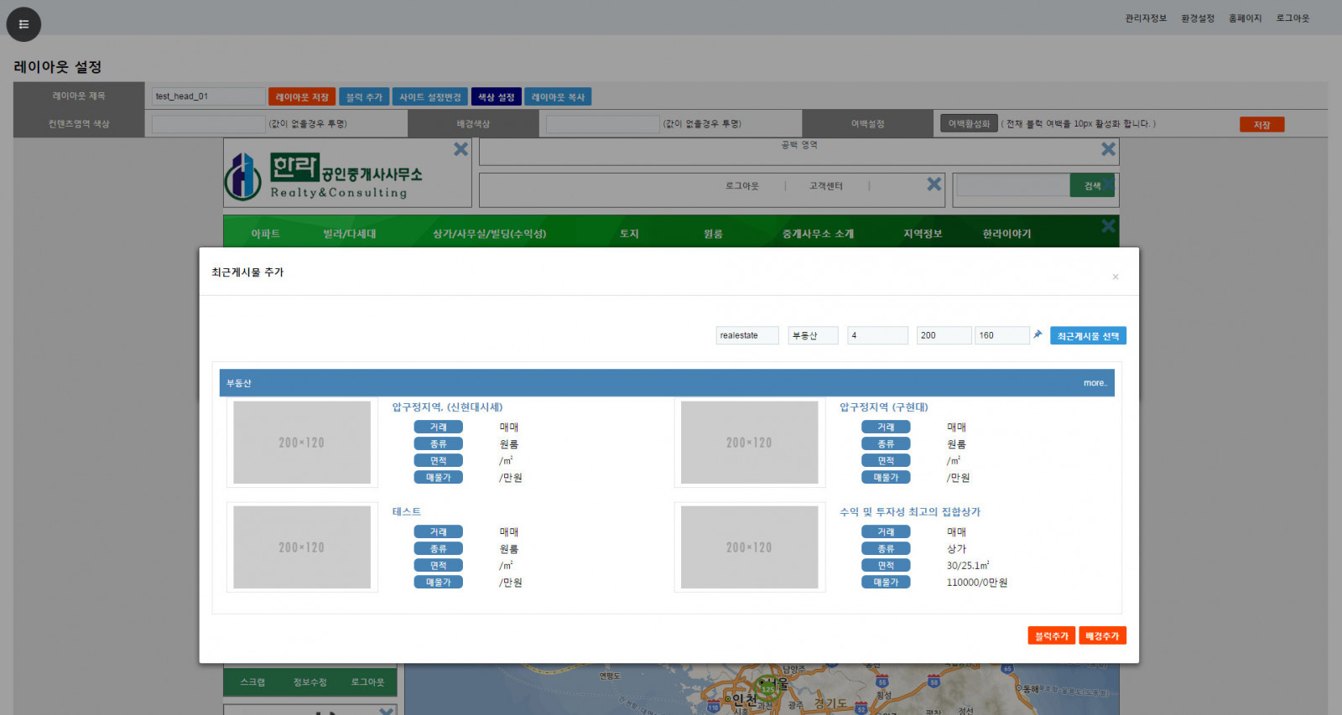Open 환경설정 in the top menu
The width and height of the screenshot is (1342, 715).
coord(1197,18)
